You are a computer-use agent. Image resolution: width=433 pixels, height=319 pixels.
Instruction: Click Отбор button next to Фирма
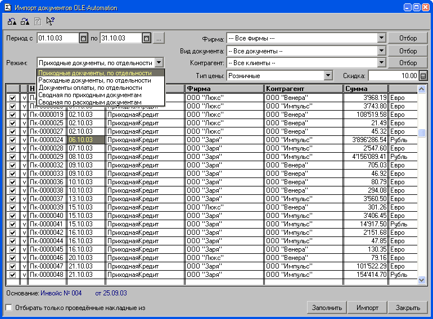point(408,38)
